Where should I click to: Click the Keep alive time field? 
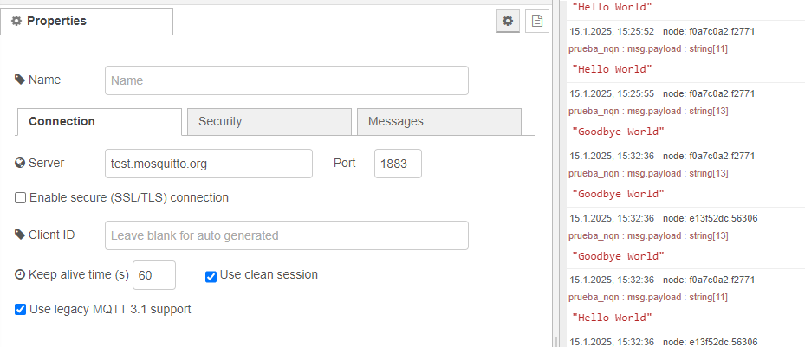[x=154, y=275]
